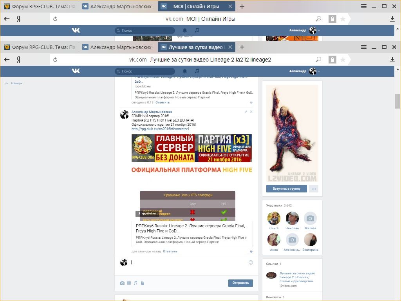Select the MOI | Онлайн Игры tab
Viewport: 401px width, 301px height.
click(x=196, y=6)
